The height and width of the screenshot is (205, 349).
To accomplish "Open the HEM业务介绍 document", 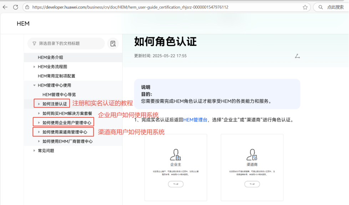I will pos(50,57).
